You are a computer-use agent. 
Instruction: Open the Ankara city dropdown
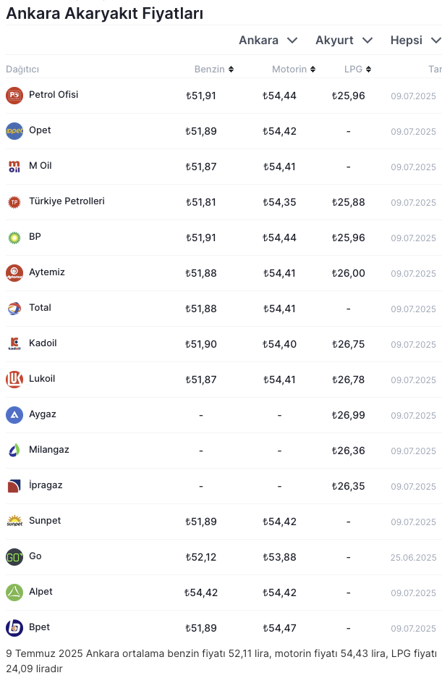[268, 41]
